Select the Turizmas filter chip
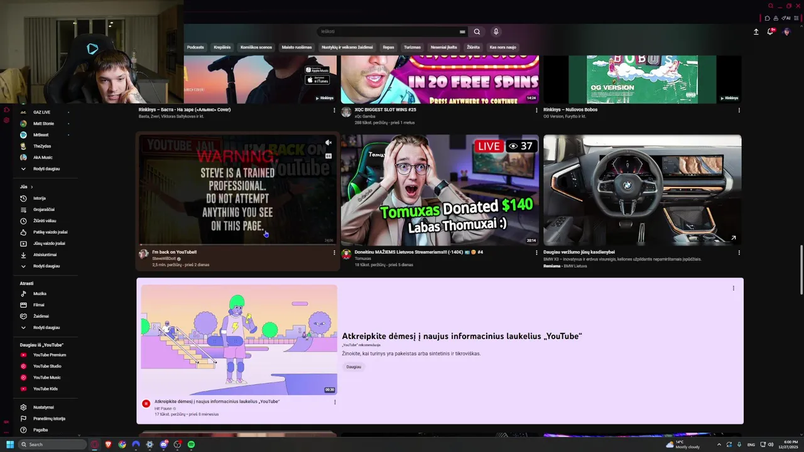 pyautogui.click(x=412, y=47)
